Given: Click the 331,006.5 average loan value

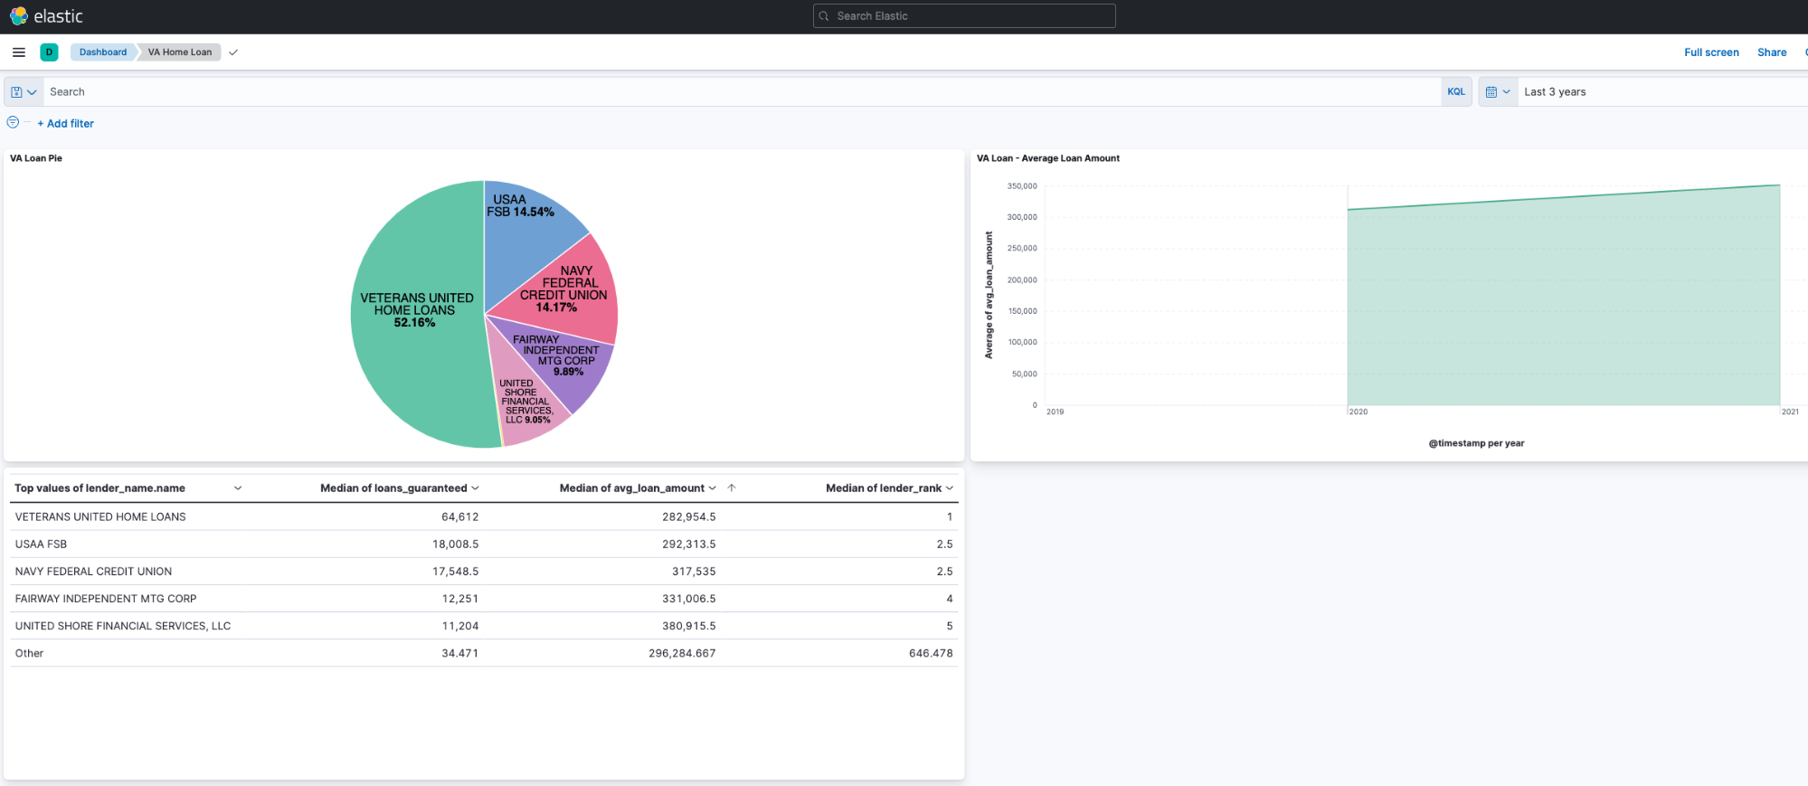Looking at the screenshot, I should click(688, 599).
